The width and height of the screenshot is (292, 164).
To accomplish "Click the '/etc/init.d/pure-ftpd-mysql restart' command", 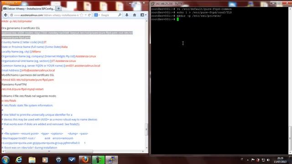I will coord(22,89).
